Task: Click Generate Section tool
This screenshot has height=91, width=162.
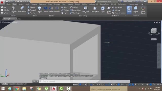Action: point(119,13)
